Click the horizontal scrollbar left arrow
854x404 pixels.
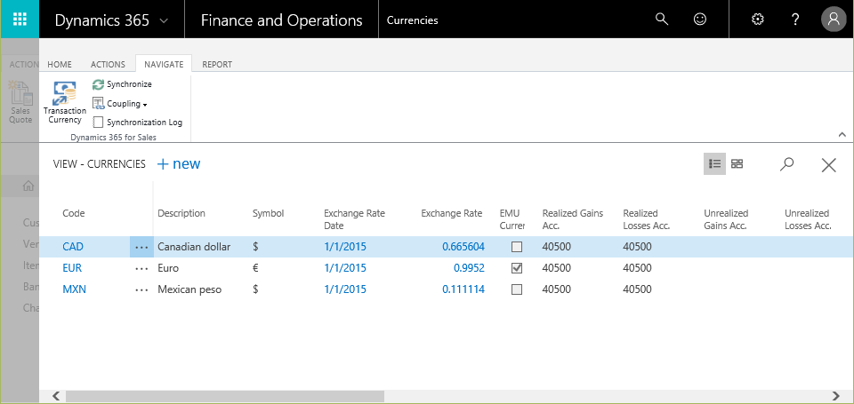tap(55, 396)
